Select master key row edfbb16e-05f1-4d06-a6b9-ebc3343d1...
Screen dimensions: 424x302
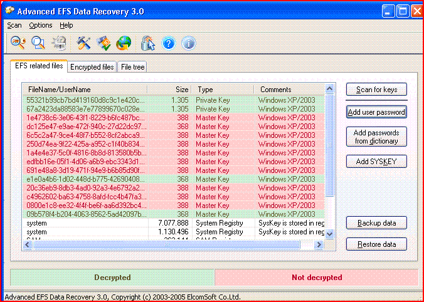click(x=173, y=162)
